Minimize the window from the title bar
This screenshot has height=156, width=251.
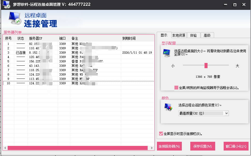click(x=225, y=5)
